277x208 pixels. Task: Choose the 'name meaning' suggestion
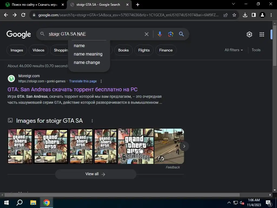pos(89,54)
